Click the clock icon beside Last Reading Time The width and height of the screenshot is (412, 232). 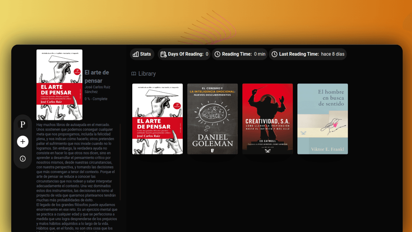[275, 54]
